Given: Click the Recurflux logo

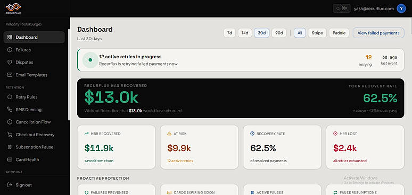Looking at the screenshot, I should point(13,8).
